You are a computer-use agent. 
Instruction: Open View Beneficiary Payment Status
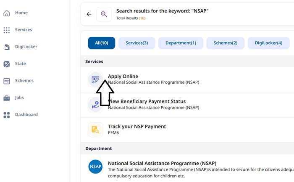pos(147,101)
